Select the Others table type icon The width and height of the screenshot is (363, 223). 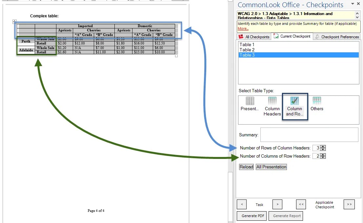(316, 102)
